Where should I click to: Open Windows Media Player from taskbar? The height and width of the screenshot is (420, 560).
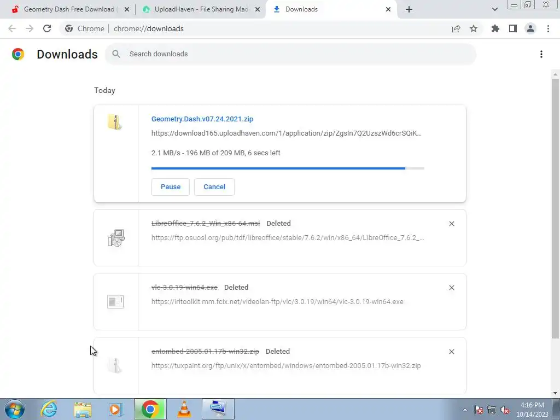[x=116, y=409]
